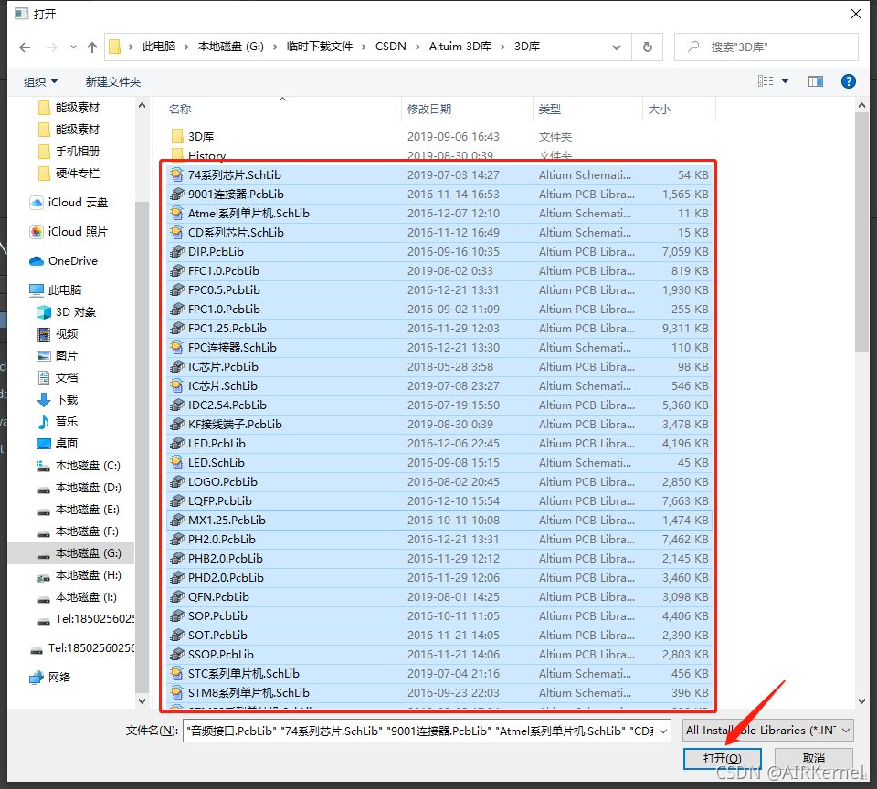Click the 取消 button

tap(813, 758)
